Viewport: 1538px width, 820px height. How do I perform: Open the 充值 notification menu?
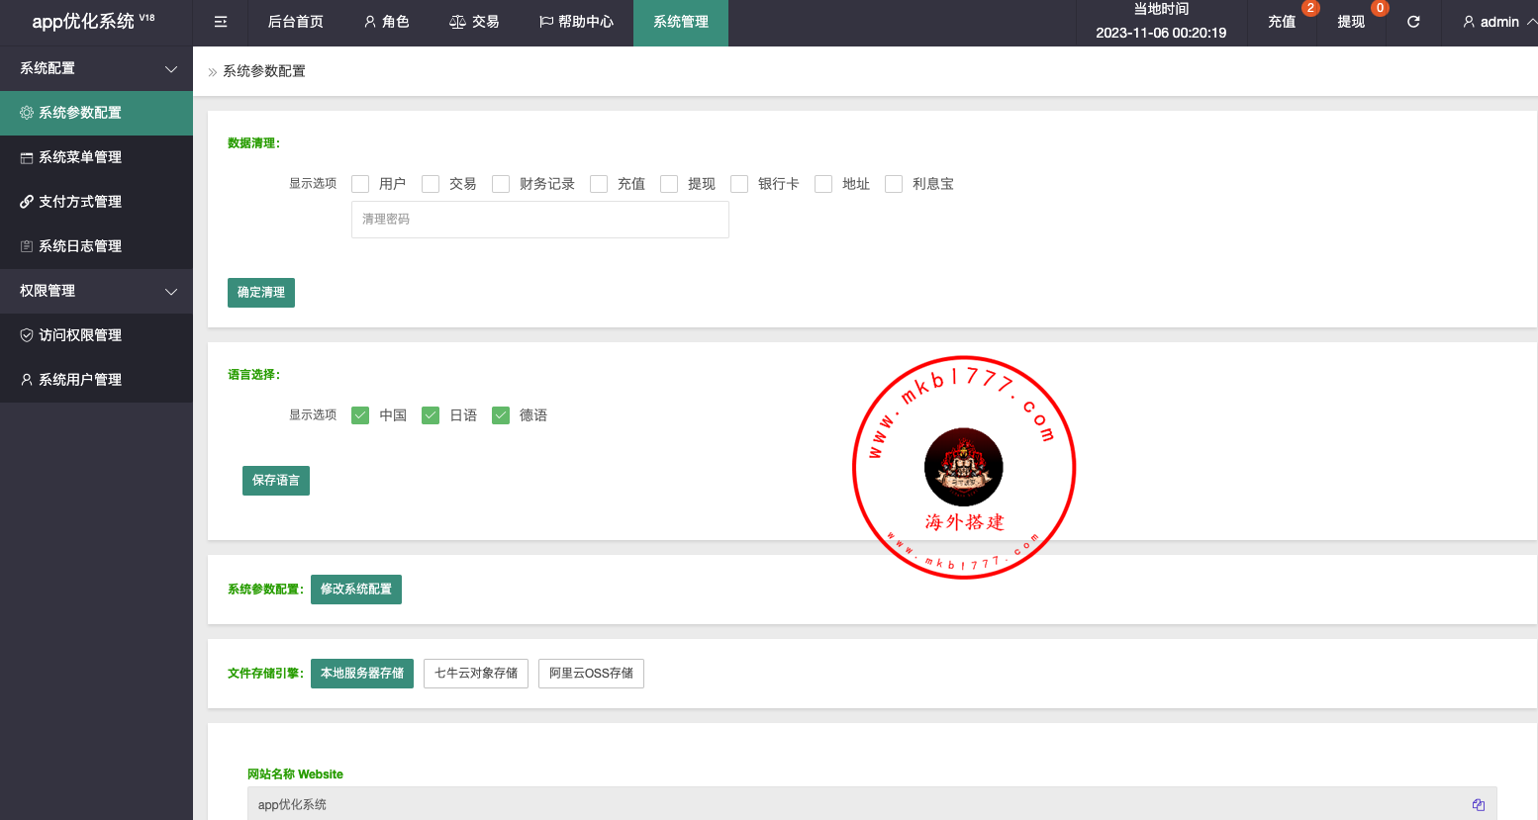[x=1282, y=22]
